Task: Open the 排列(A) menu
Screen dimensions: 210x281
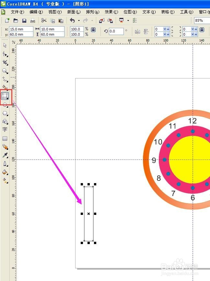Action: pyautogui.click(x=93, y=12)
